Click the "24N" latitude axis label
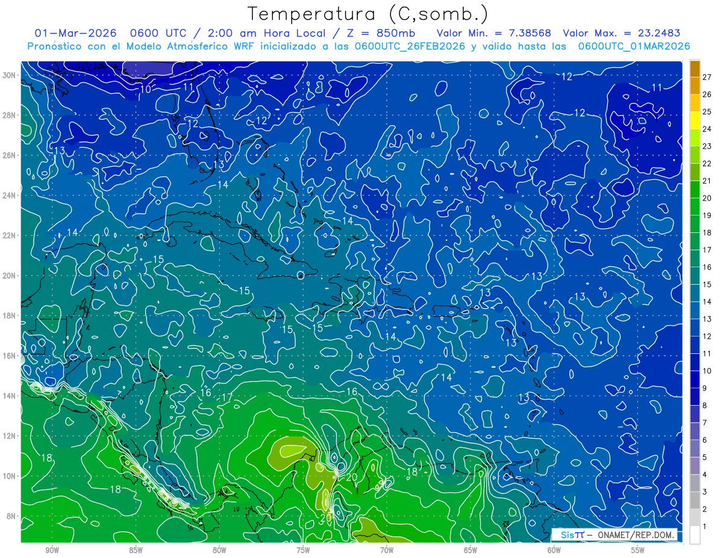 click(9, 196)
